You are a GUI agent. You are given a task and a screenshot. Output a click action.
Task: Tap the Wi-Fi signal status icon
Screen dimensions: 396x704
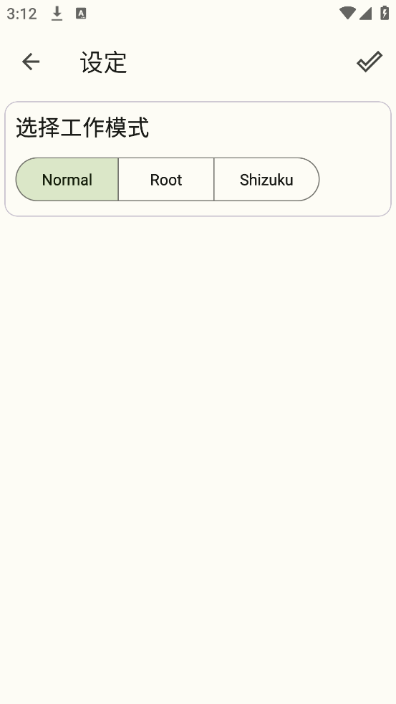coord(347,13)
